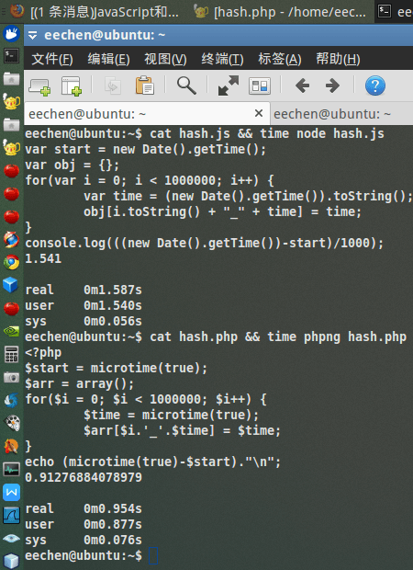Viewport: 413px width, 570px height.
Task: Click the 'real 0m1.587s' line
Action: 84,290
